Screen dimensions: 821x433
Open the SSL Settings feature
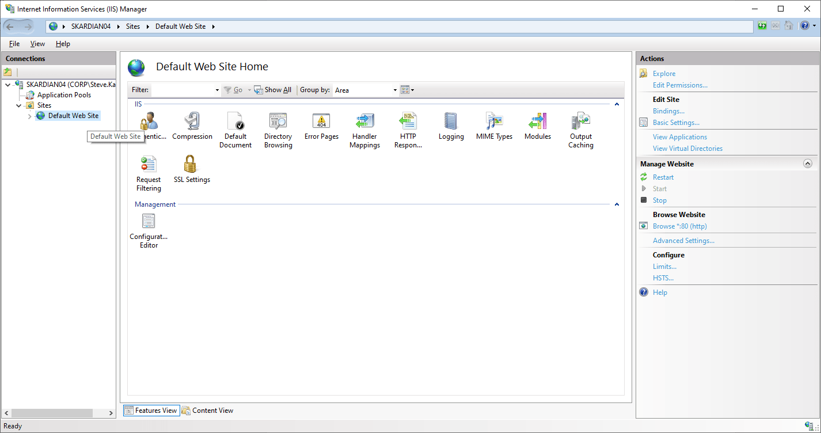192,169
